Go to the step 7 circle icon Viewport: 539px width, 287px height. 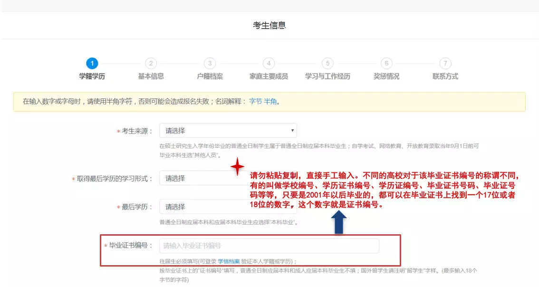pyautogui.click(x=445, y=64)
